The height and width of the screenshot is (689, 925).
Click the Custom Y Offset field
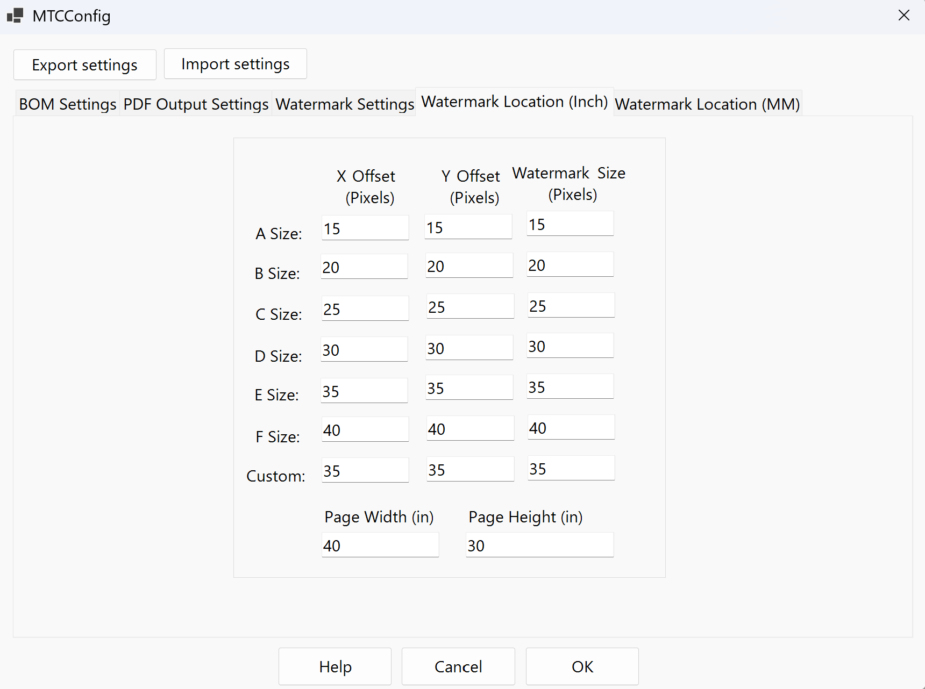(x=471, y=469)
